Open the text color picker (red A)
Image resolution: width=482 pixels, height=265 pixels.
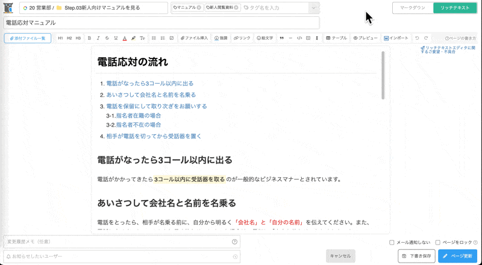(124, 38)
